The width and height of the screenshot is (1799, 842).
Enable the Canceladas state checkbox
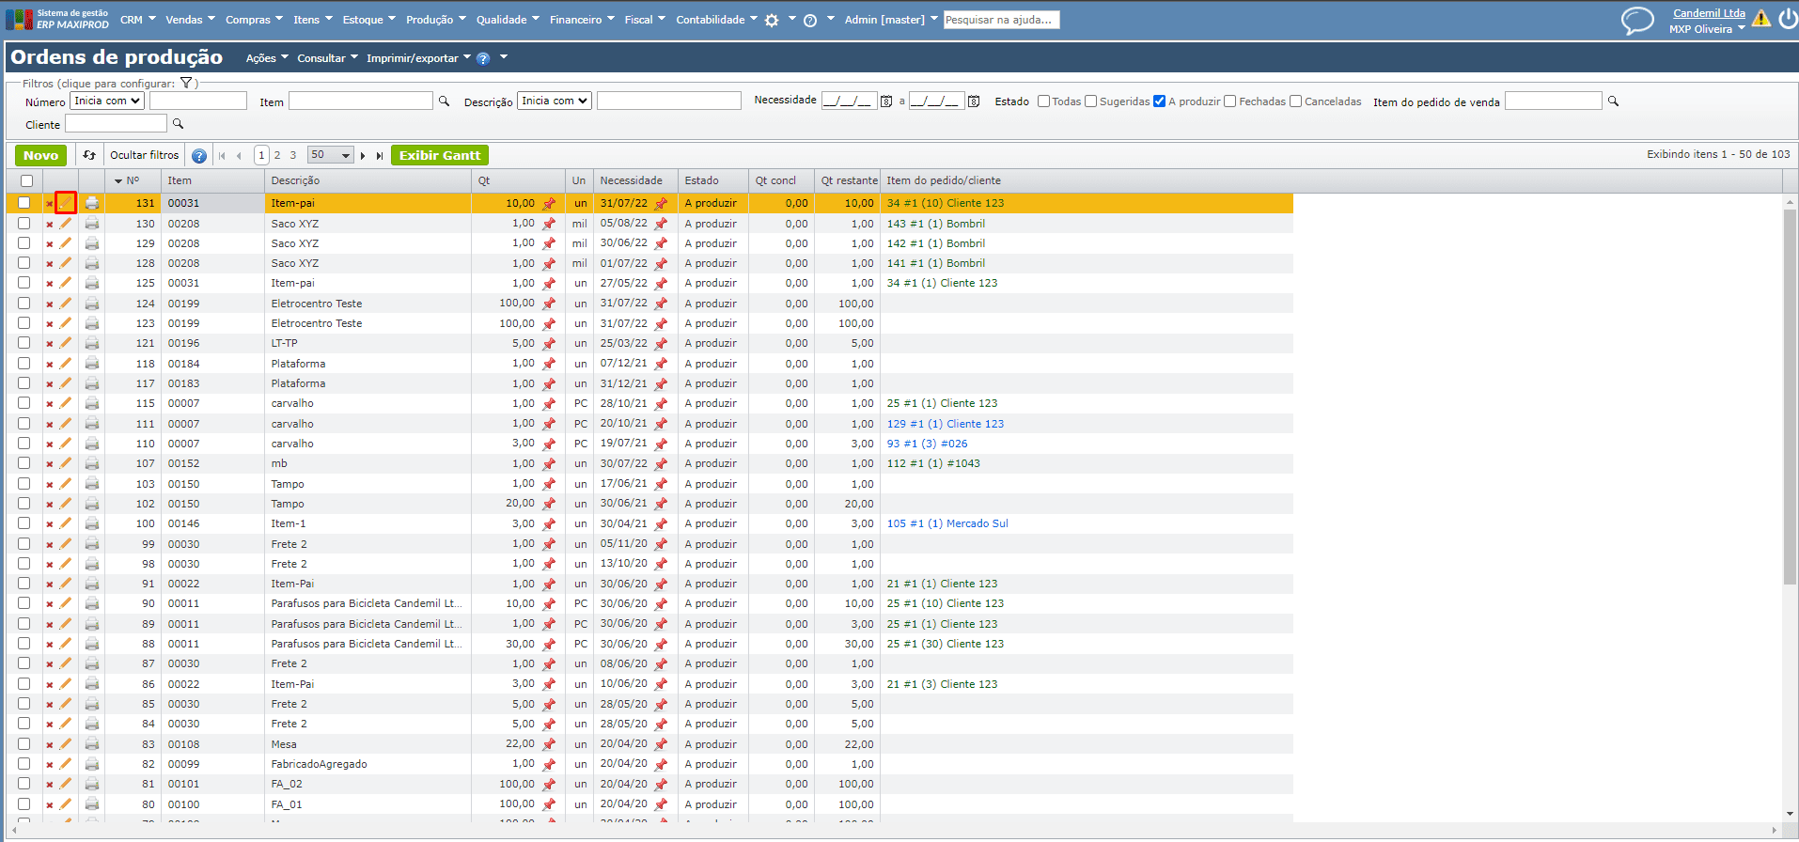tap(1295, 101)
